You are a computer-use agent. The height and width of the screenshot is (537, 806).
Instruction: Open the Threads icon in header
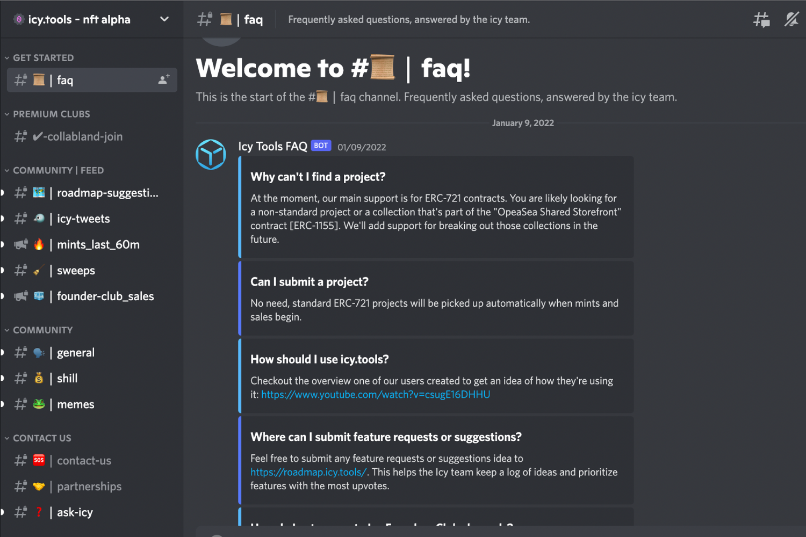761,20
